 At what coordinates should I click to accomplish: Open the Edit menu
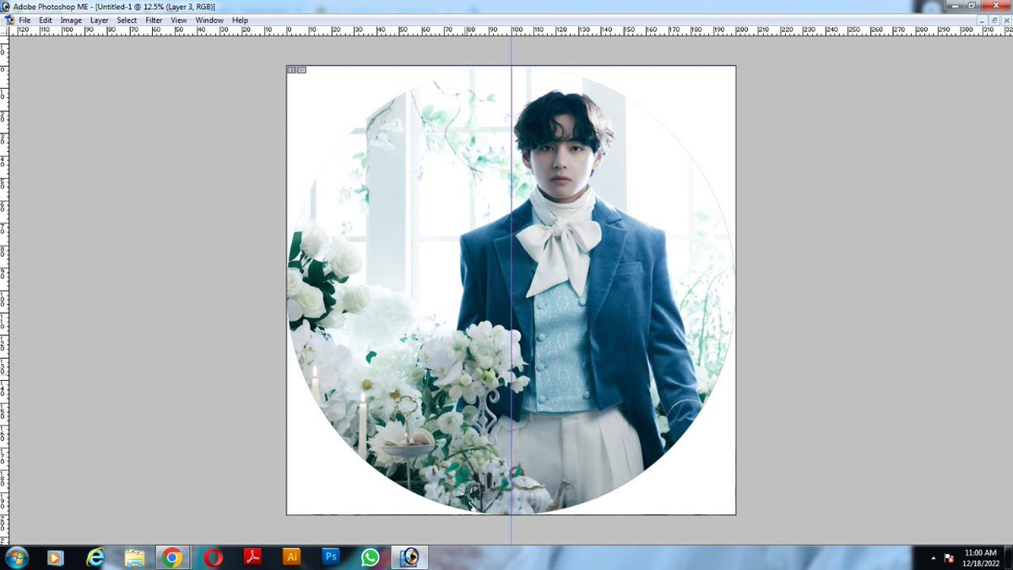(46, 20)
